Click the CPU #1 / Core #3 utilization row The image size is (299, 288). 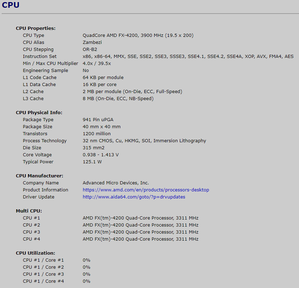(x=57, y=274)
